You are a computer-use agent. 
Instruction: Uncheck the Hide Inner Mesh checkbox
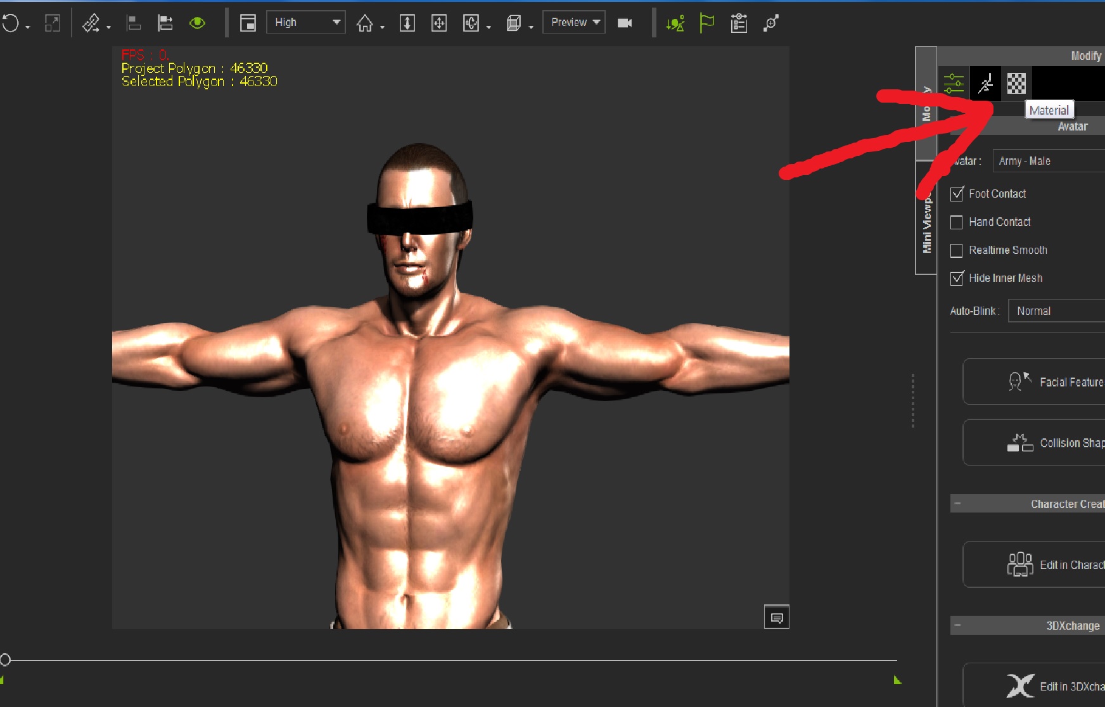coord(957,278)
